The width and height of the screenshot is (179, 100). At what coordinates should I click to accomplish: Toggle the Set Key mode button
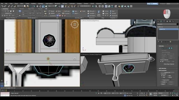155,95
